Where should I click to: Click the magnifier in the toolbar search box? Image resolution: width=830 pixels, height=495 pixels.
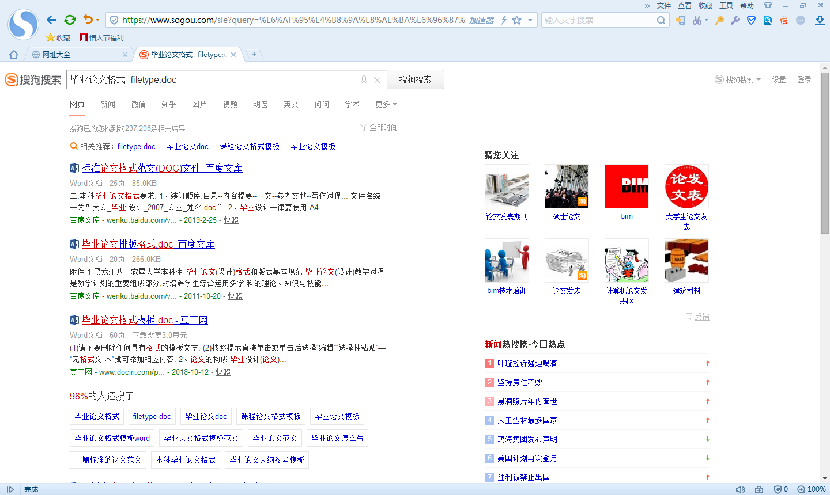tap(661, 20)
